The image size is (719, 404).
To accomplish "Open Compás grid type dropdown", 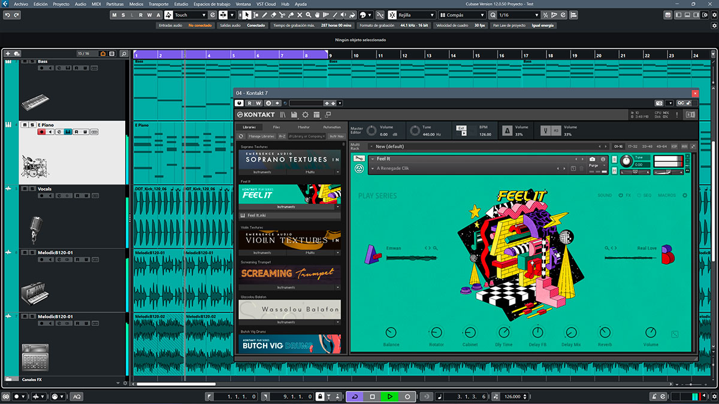I will coord(463,15).
